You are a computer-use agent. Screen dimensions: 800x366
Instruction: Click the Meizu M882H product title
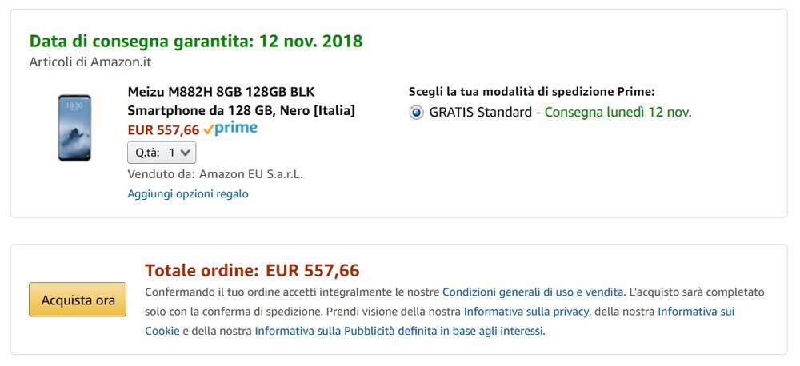click(x=242, y=101)
